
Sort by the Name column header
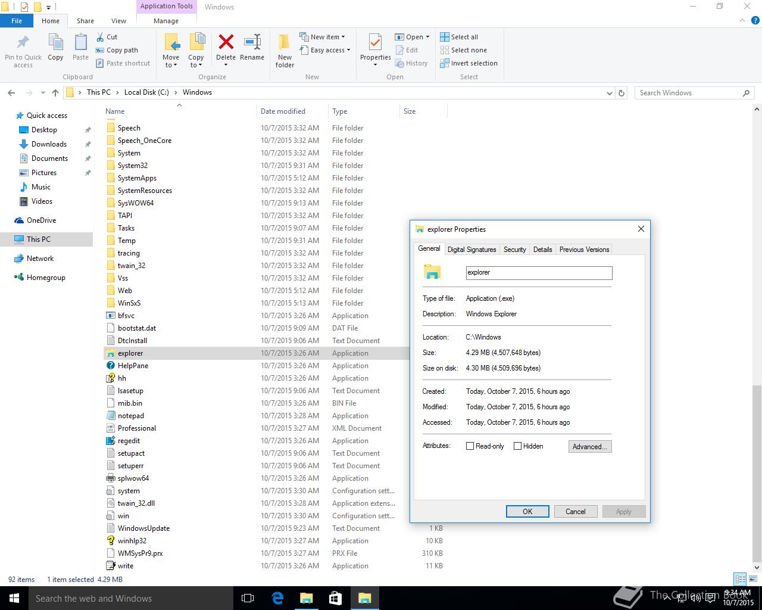(x=180, y=111)
